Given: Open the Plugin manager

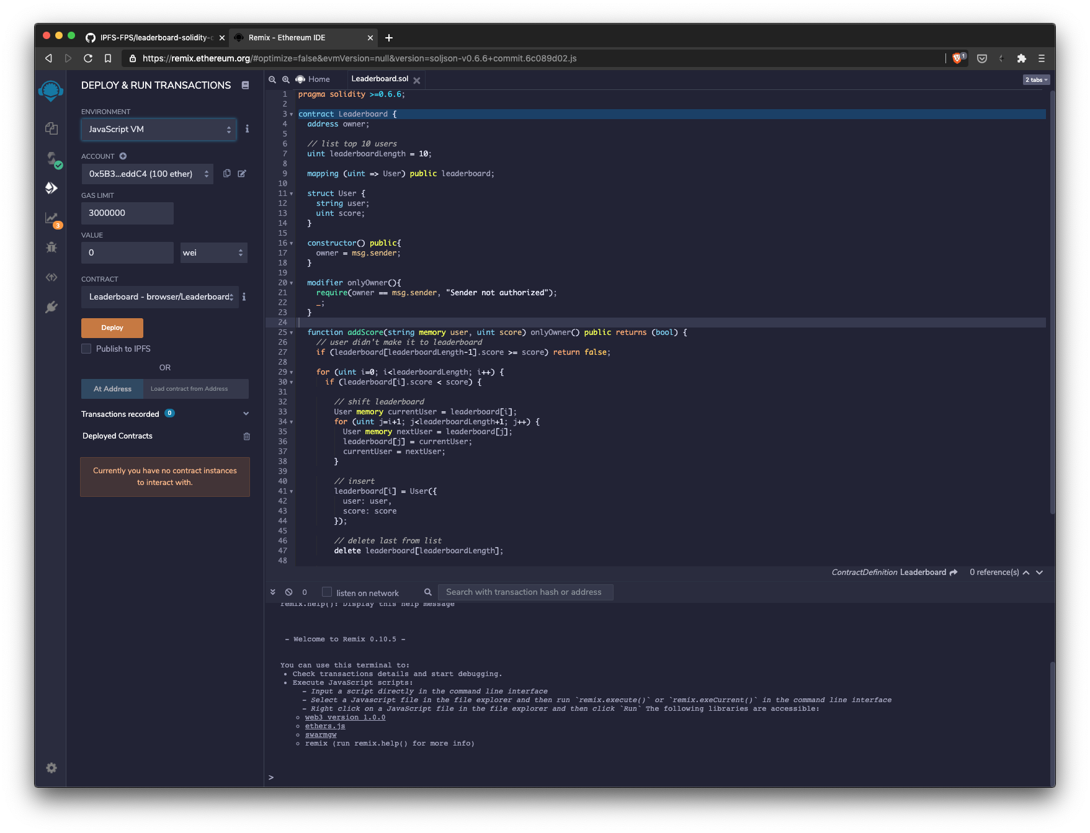Looking at the screenshot, I should coord(51,307).
